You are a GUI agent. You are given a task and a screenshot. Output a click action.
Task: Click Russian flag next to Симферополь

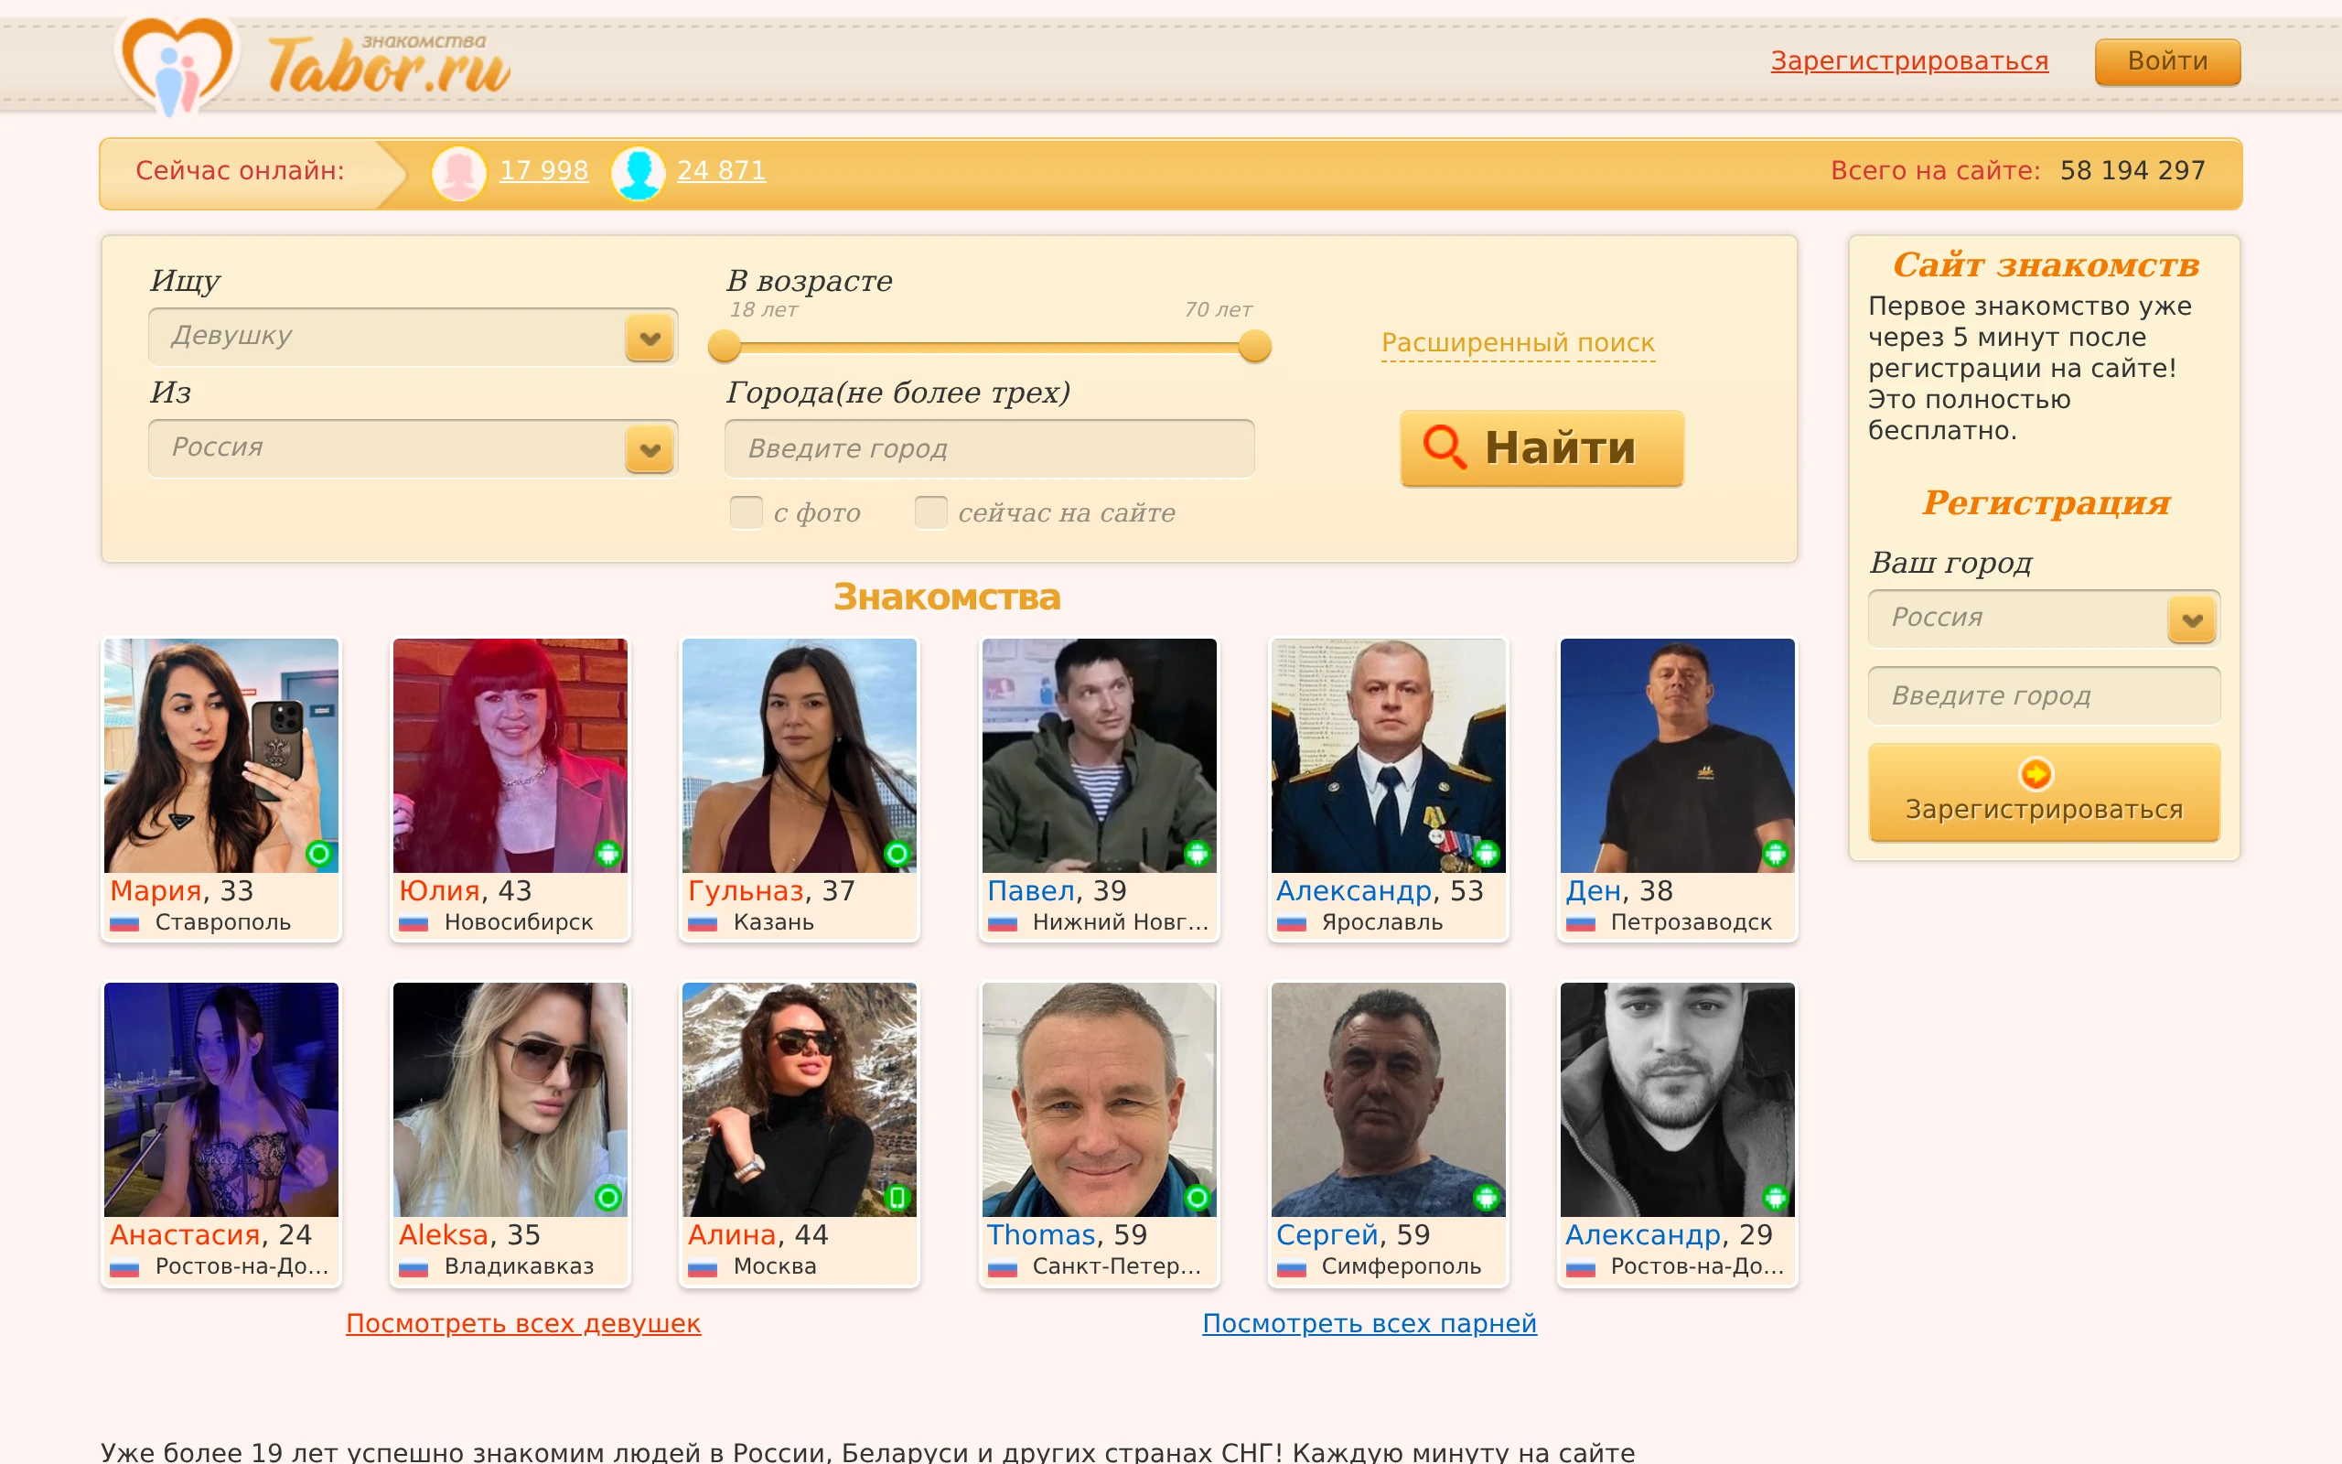tap(1292, 1267)
